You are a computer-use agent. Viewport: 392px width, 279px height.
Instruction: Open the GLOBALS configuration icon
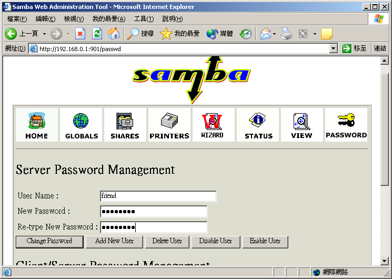coord(81,125)
